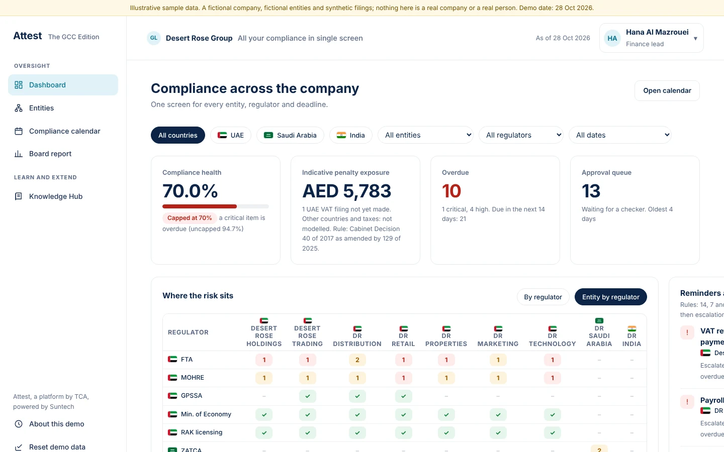This screenshot has width=724, height=452.
Task: Click the India flag above DR India column
Action: pos(632,328)
